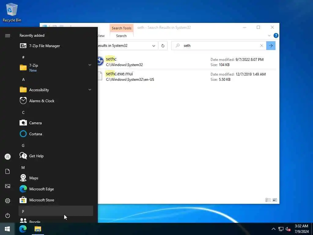Screen dimensions: 313x235
Task: Clear the seth search text
Action: tap(262, 46)
